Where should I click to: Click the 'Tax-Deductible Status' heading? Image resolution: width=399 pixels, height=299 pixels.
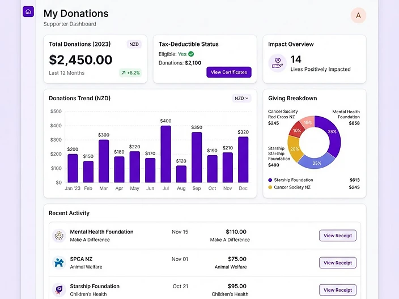(x=189, y=44)
